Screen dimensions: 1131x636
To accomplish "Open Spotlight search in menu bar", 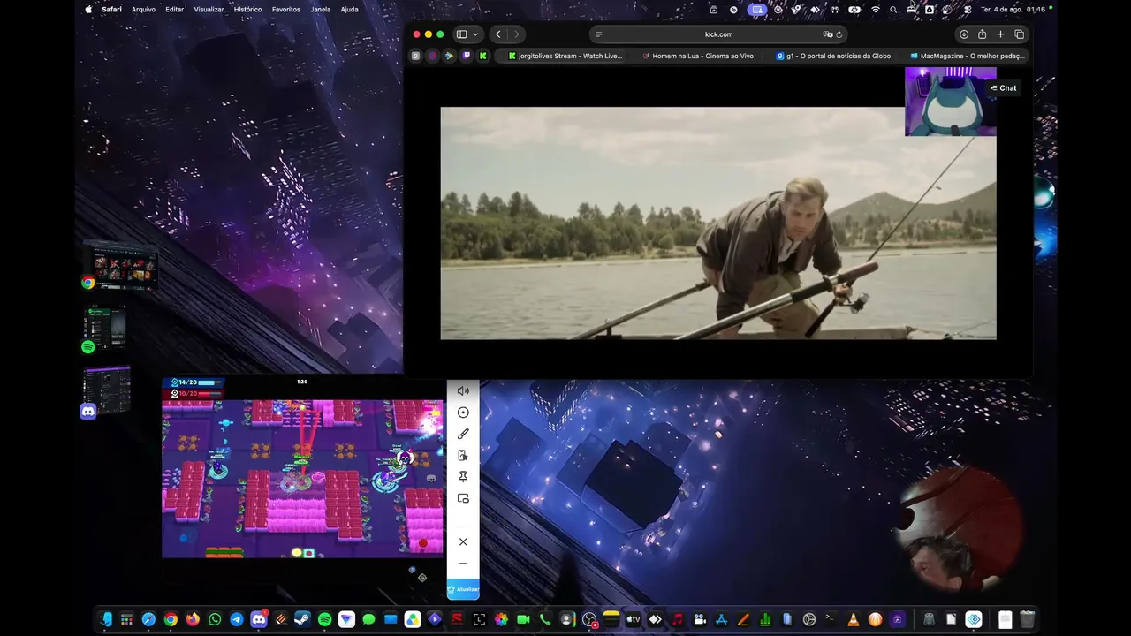I will tap(893, 9).
